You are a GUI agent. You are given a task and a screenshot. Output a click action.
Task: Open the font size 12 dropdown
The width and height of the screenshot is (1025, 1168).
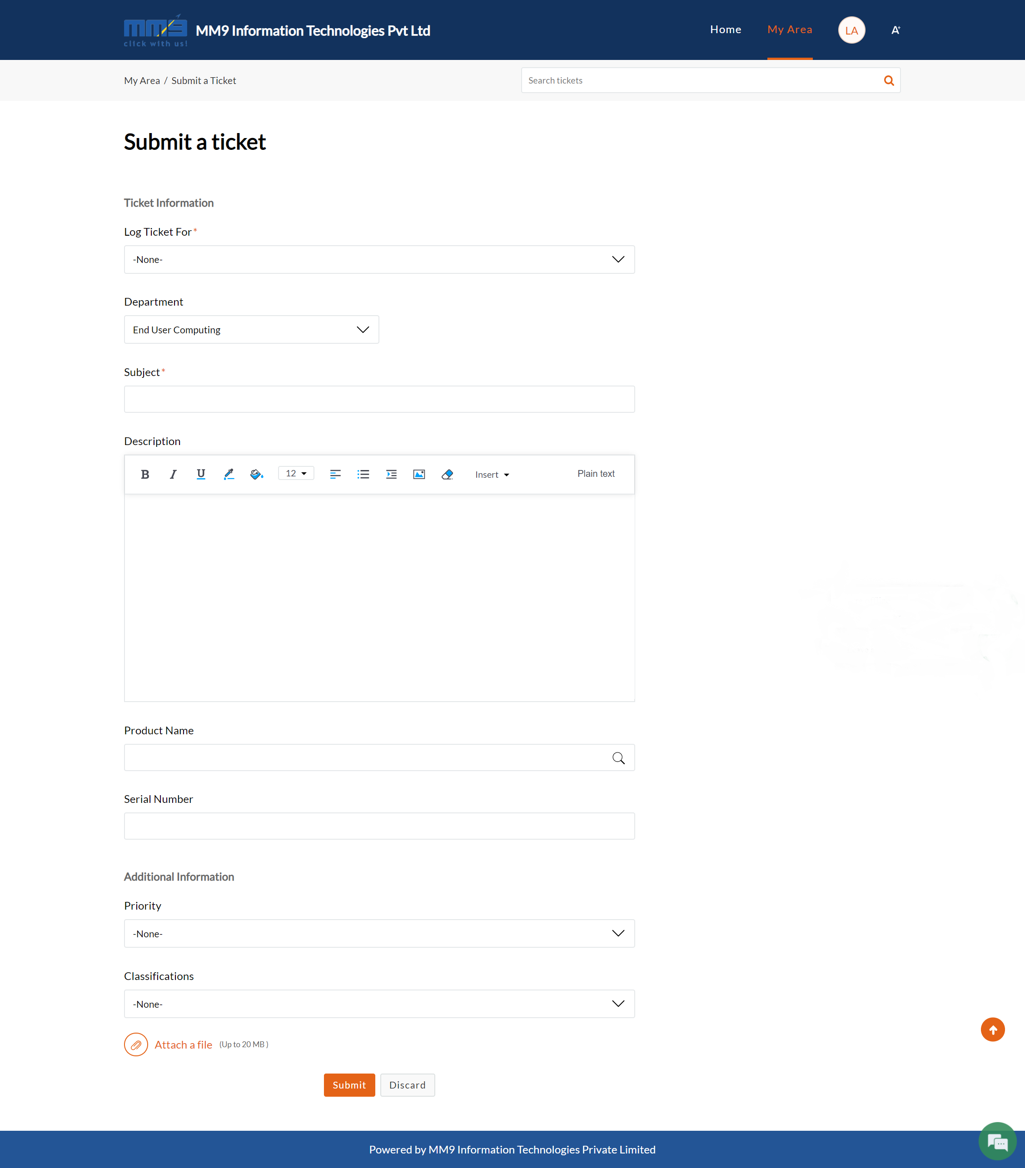(296, 473)
